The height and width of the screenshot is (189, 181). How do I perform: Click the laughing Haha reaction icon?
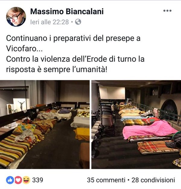pos(26,180)
